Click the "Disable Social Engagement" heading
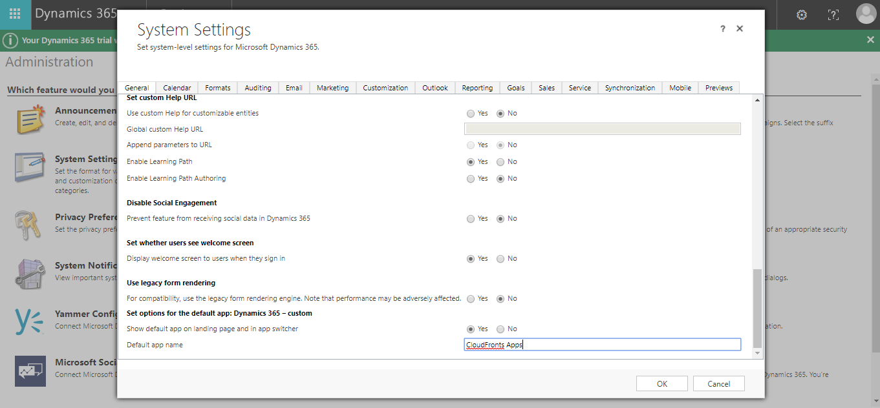Image resolution: width=880 pixels, height=408 pixels. pyautogui.click(x=172, y=203)
